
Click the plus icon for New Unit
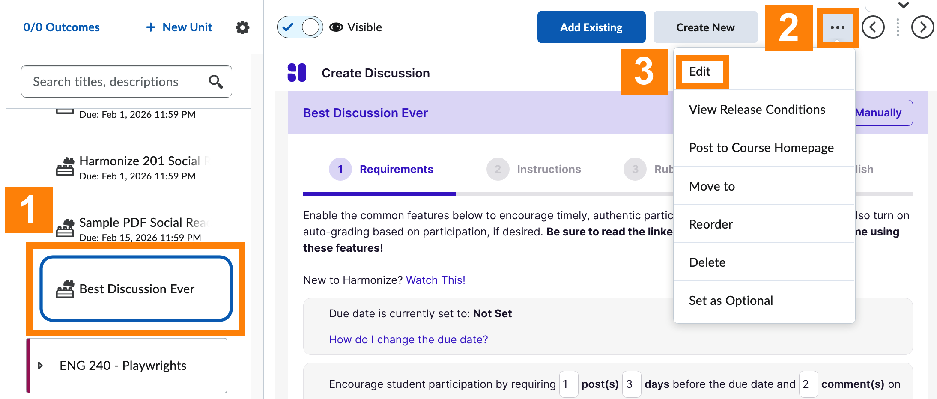[x=150, y=27]
